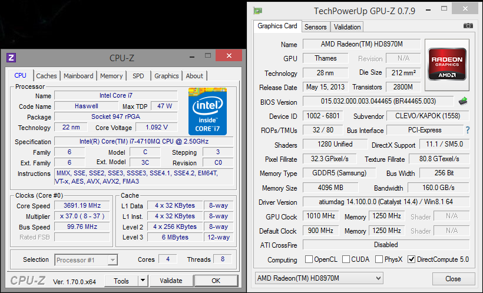Click the Bus Interface question mark help icon

468,130
